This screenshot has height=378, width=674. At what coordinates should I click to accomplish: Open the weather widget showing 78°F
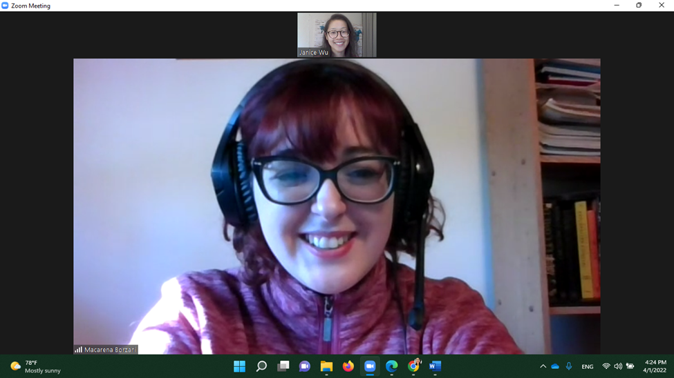[36, 366]
